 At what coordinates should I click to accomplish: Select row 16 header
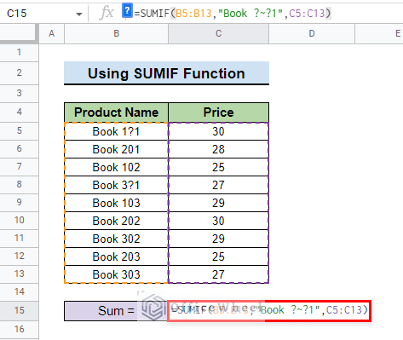pyautogui.click(x=19, y=330)
